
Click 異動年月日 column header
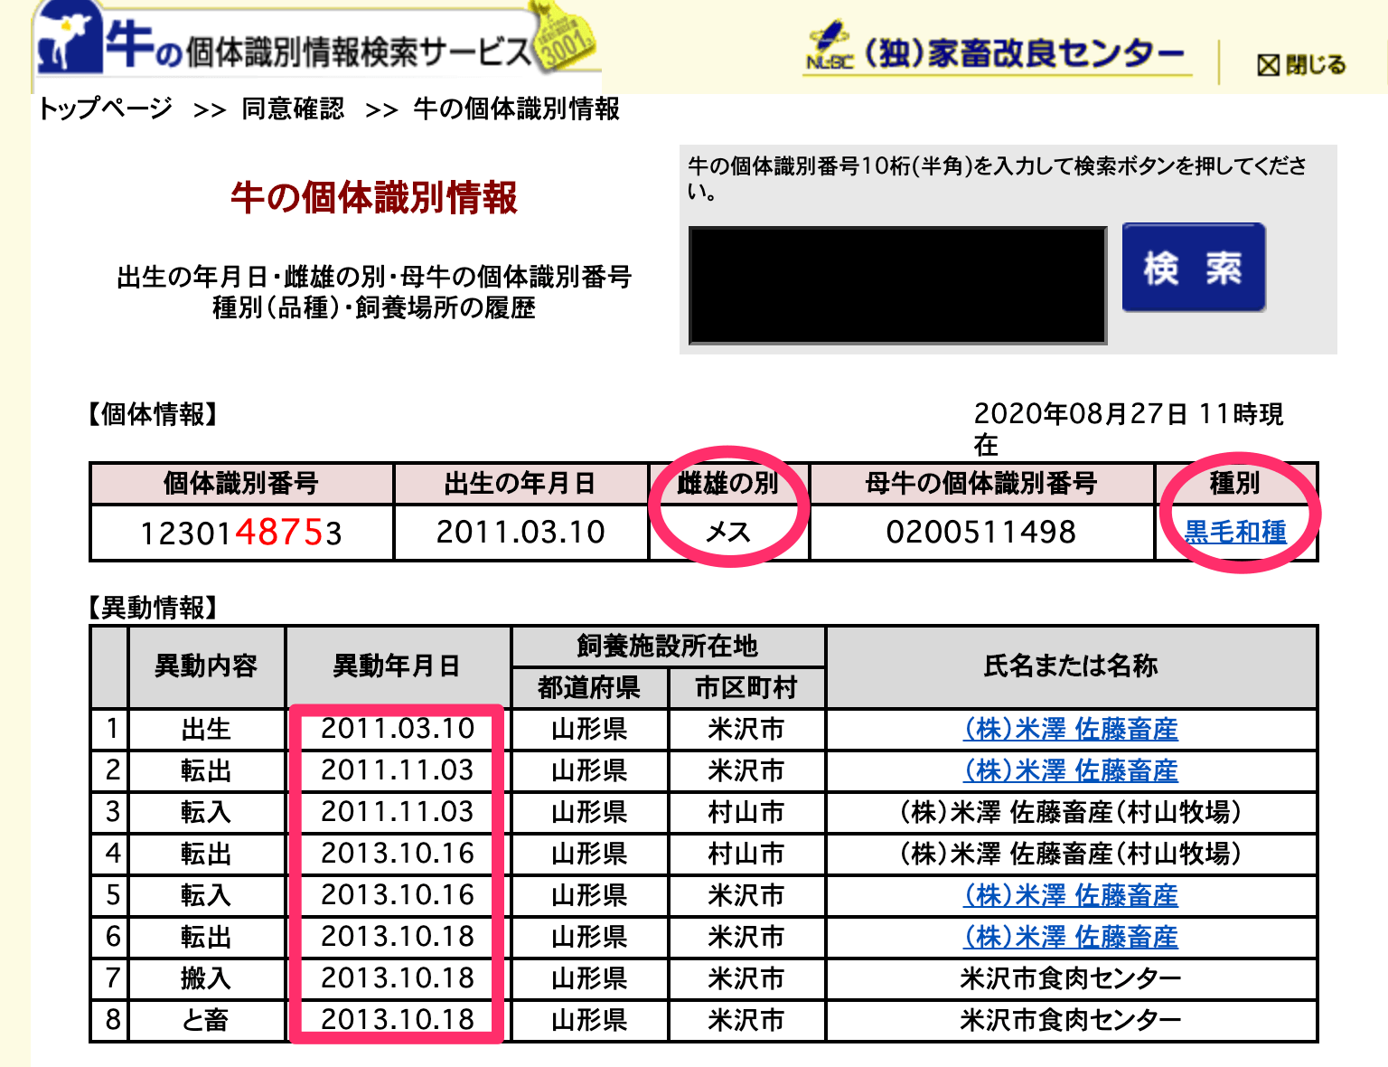point(398,666)
